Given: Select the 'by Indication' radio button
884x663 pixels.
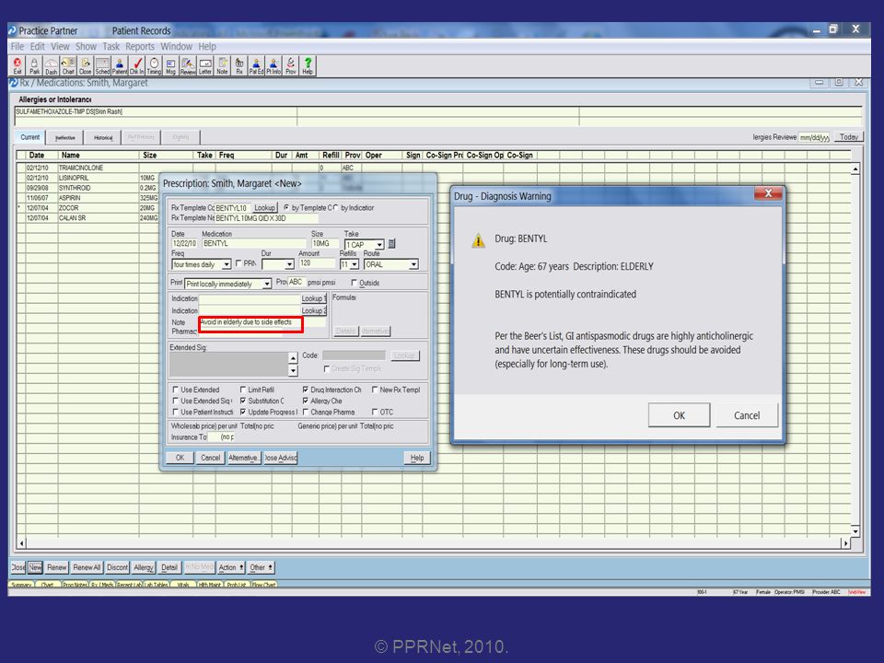Looking at the screenshot, I should point(335,207).
